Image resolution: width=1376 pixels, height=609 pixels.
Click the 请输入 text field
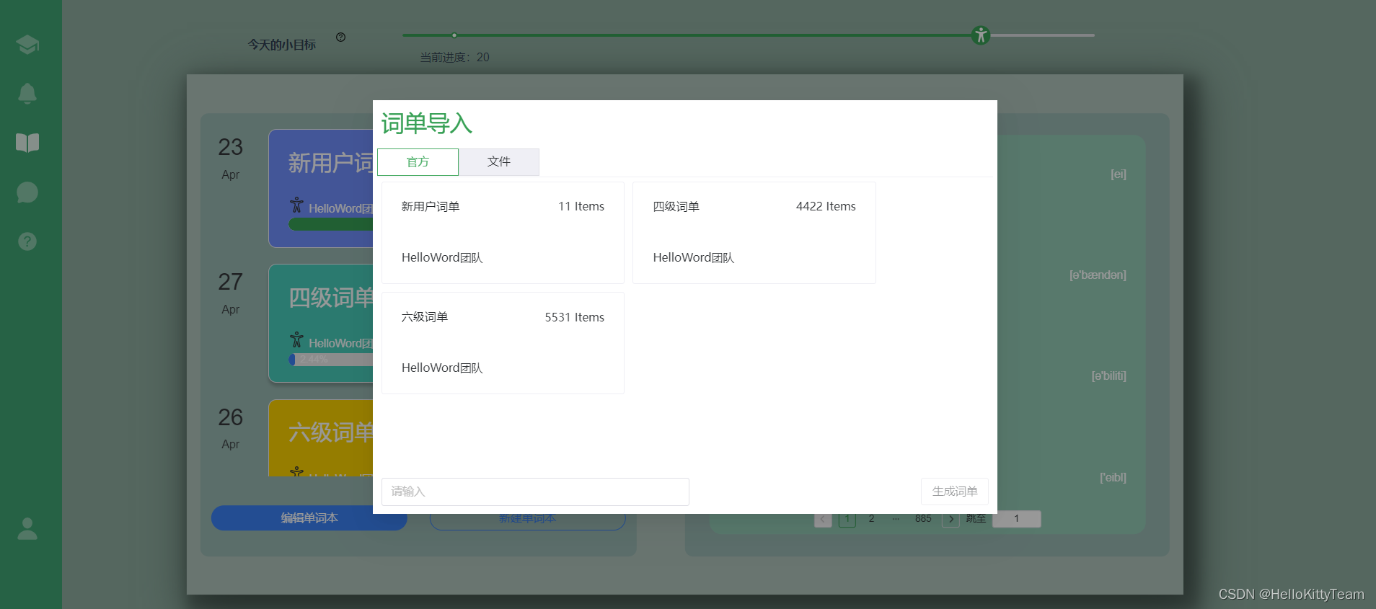(x=535, y=492)
